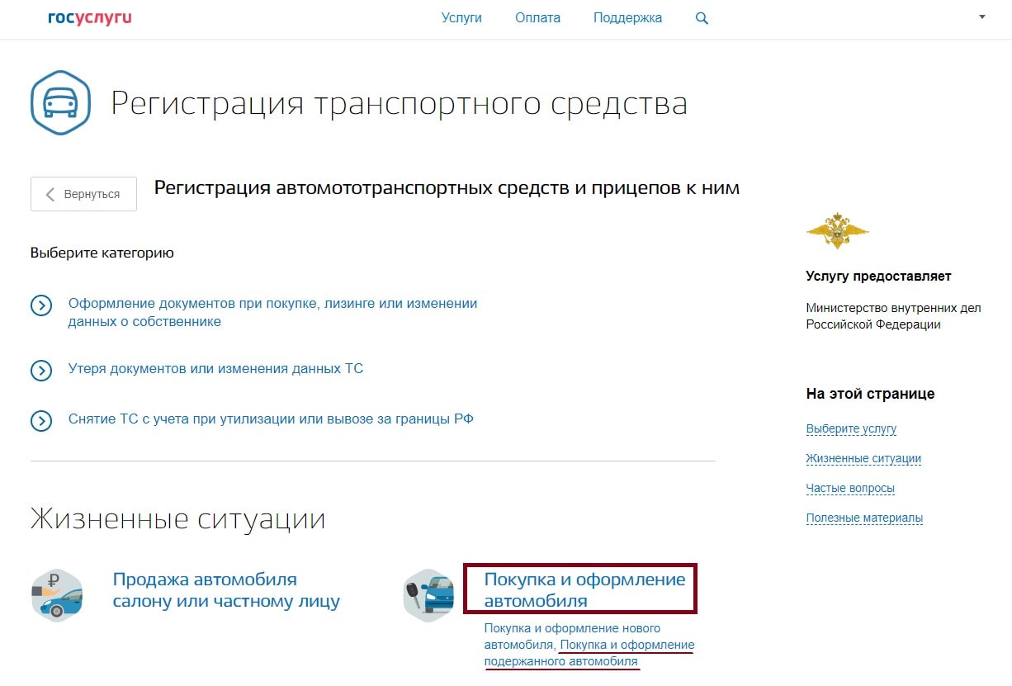Click arrow icon beside Утеря документов
Image resolution: width=1012 pixels, height=686 pixels.
coord(41,371)
